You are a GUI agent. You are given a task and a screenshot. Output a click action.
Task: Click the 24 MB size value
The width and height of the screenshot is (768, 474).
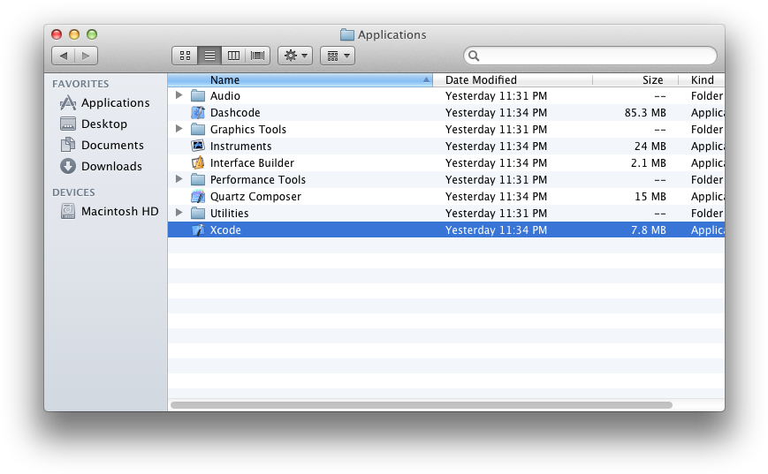(650, 146)
